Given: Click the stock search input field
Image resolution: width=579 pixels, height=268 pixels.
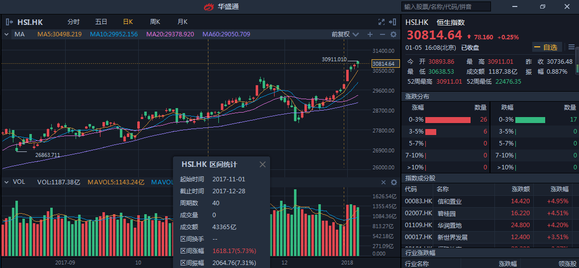Looking at the screenshot, I should (446, 6).
